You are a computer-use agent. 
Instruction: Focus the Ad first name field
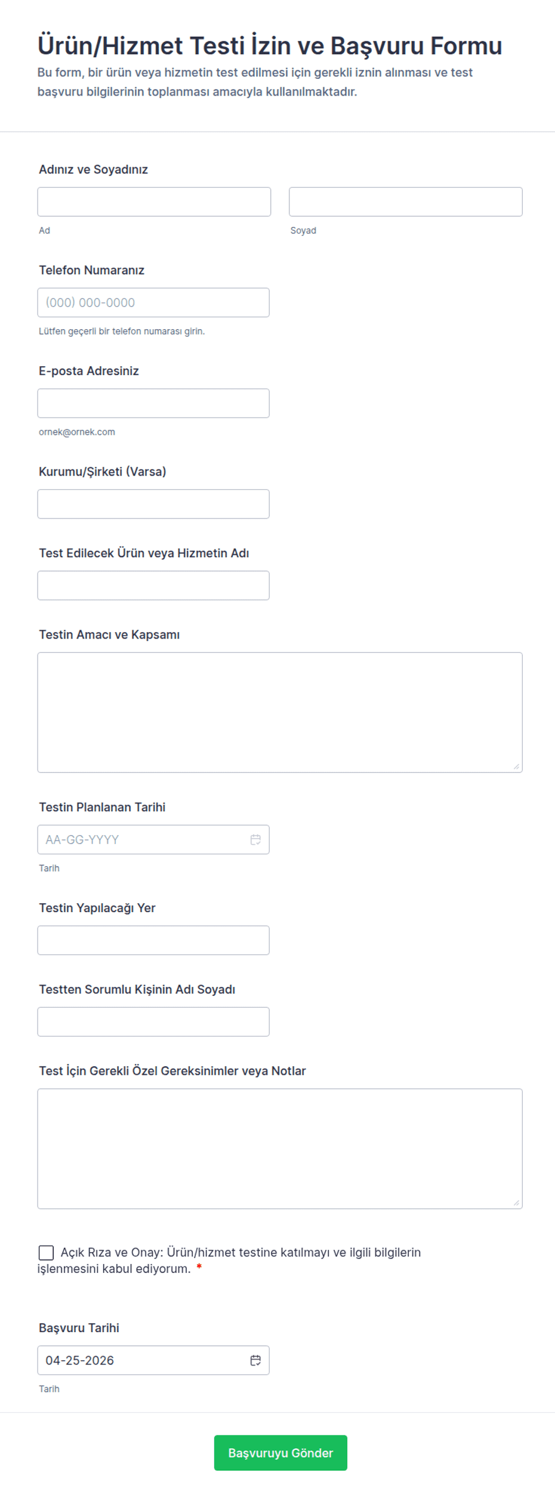tap(154, 202)
